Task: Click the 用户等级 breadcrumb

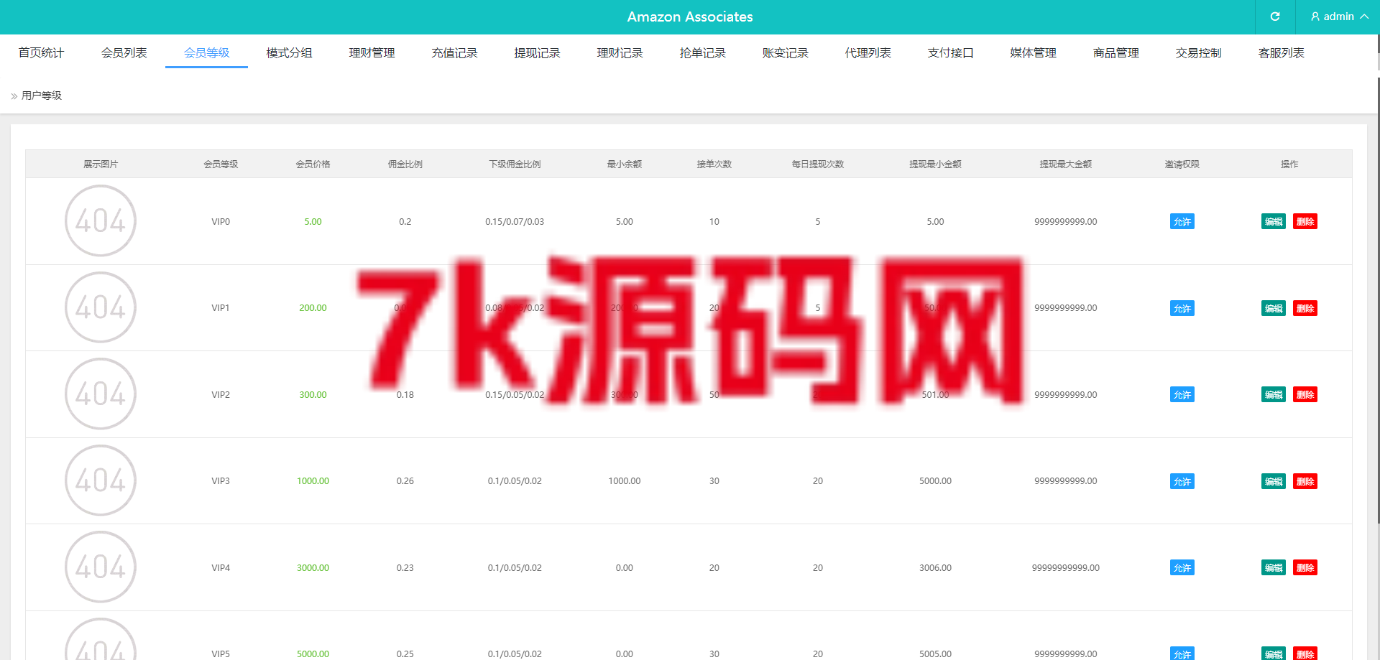Action: point(42,96)
